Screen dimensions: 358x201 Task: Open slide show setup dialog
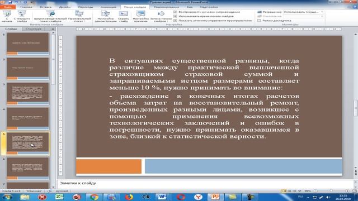[106, 16]
